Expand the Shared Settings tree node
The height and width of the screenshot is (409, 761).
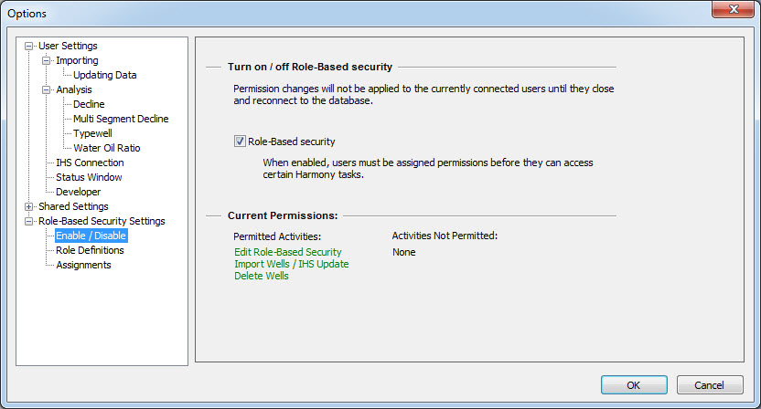[29, 206]
